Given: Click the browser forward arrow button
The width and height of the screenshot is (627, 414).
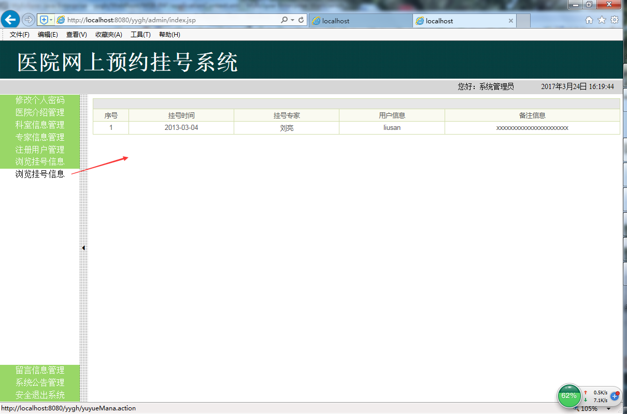Looking at the screenshot, I should tap(28, 20).
